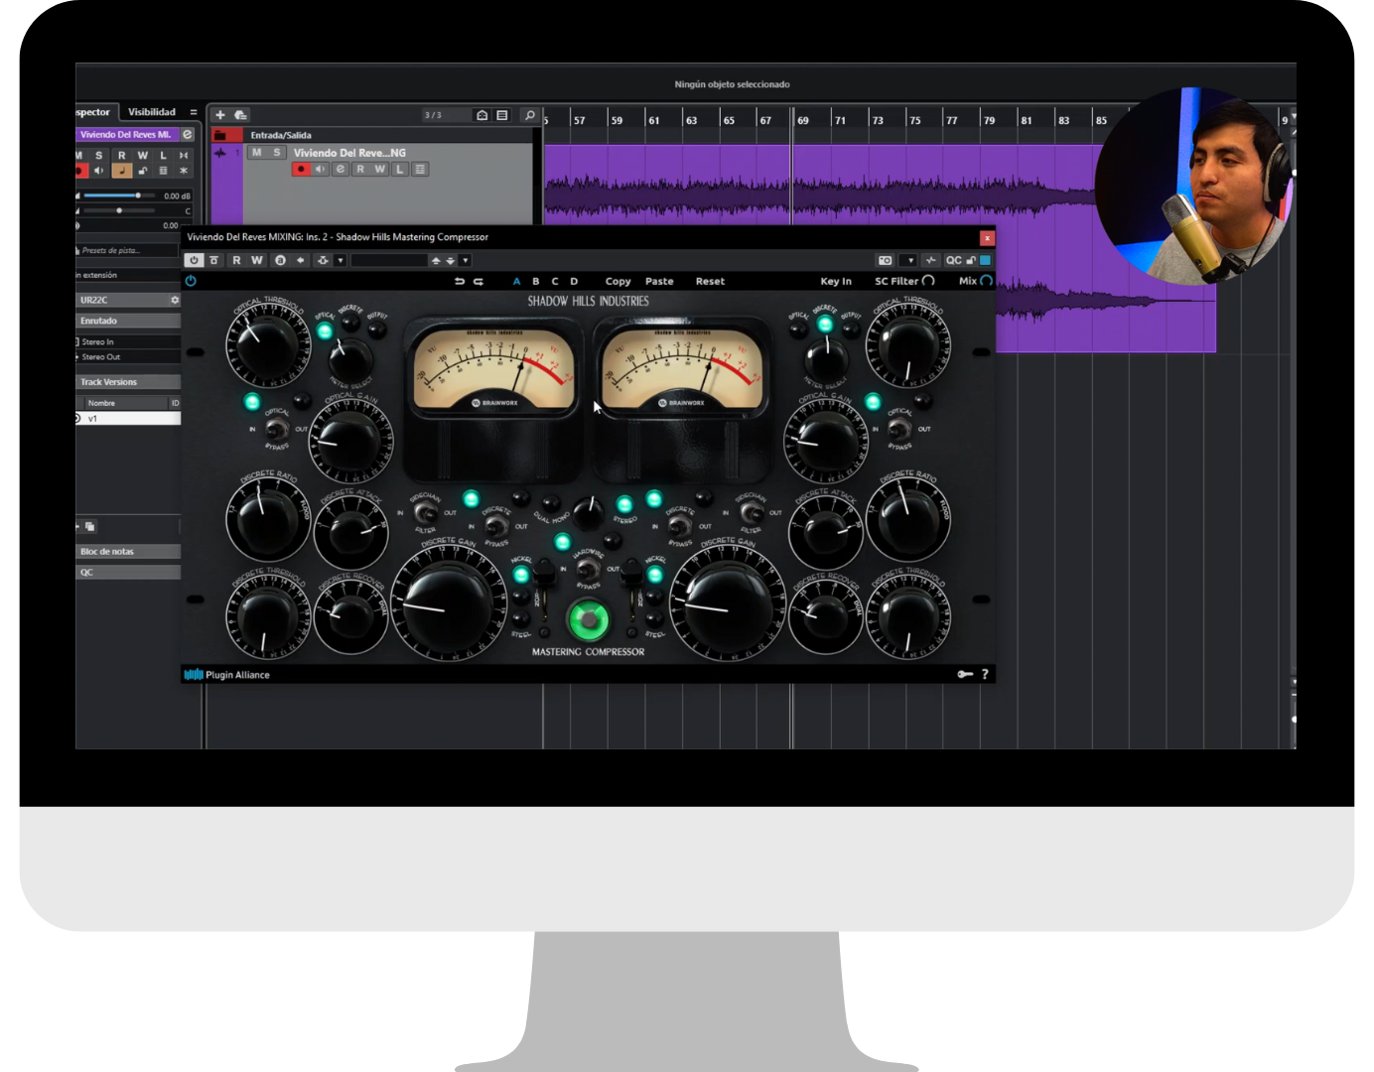Click the Key In button
Viewport: 1374px width, 1072px height.
coord(836,282)
